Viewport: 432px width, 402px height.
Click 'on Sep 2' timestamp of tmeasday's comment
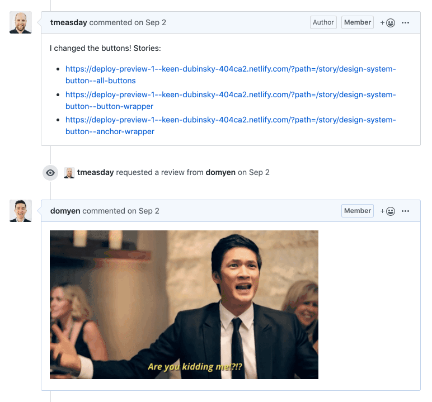tap(150, 22)
